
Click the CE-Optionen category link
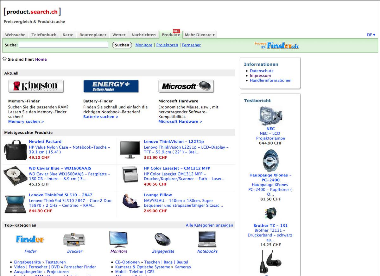tap(127, 262)
